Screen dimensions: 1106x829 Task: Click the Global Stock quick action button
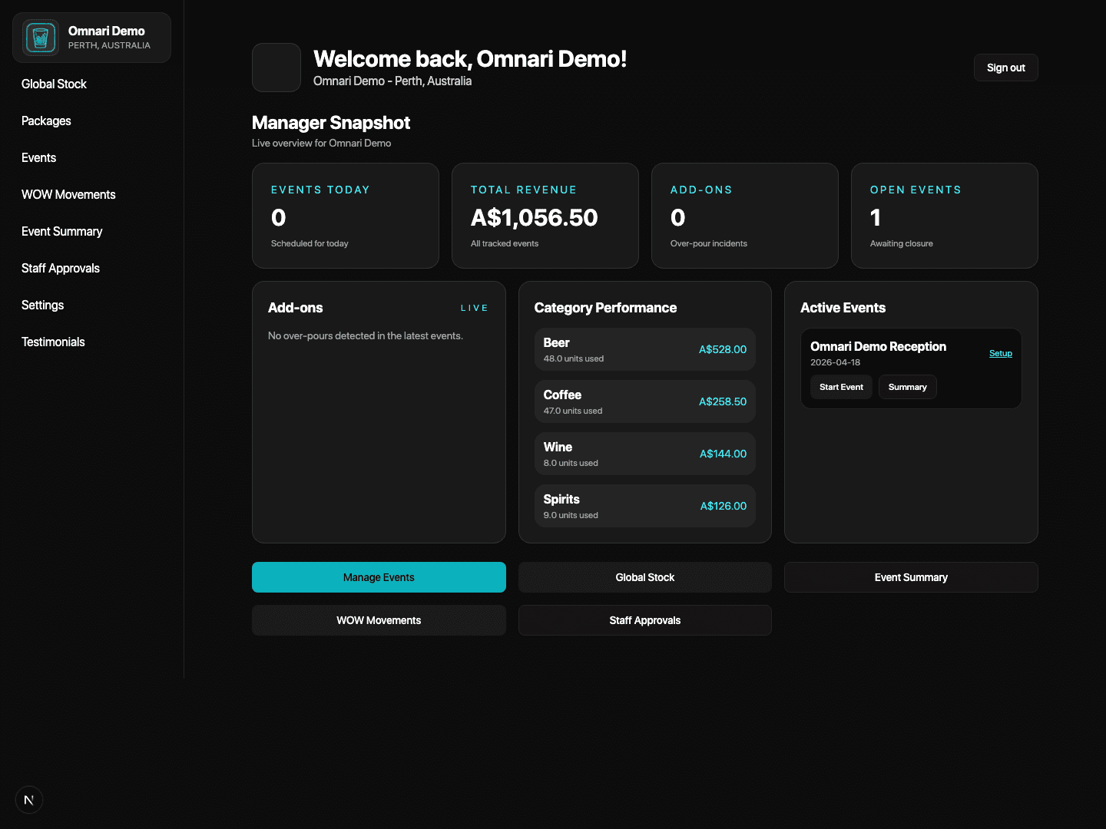pos(644,577)
